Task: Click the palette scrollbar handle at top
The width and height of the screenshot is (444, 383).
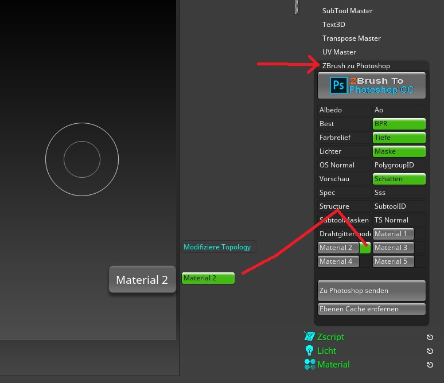Action: 297,7
